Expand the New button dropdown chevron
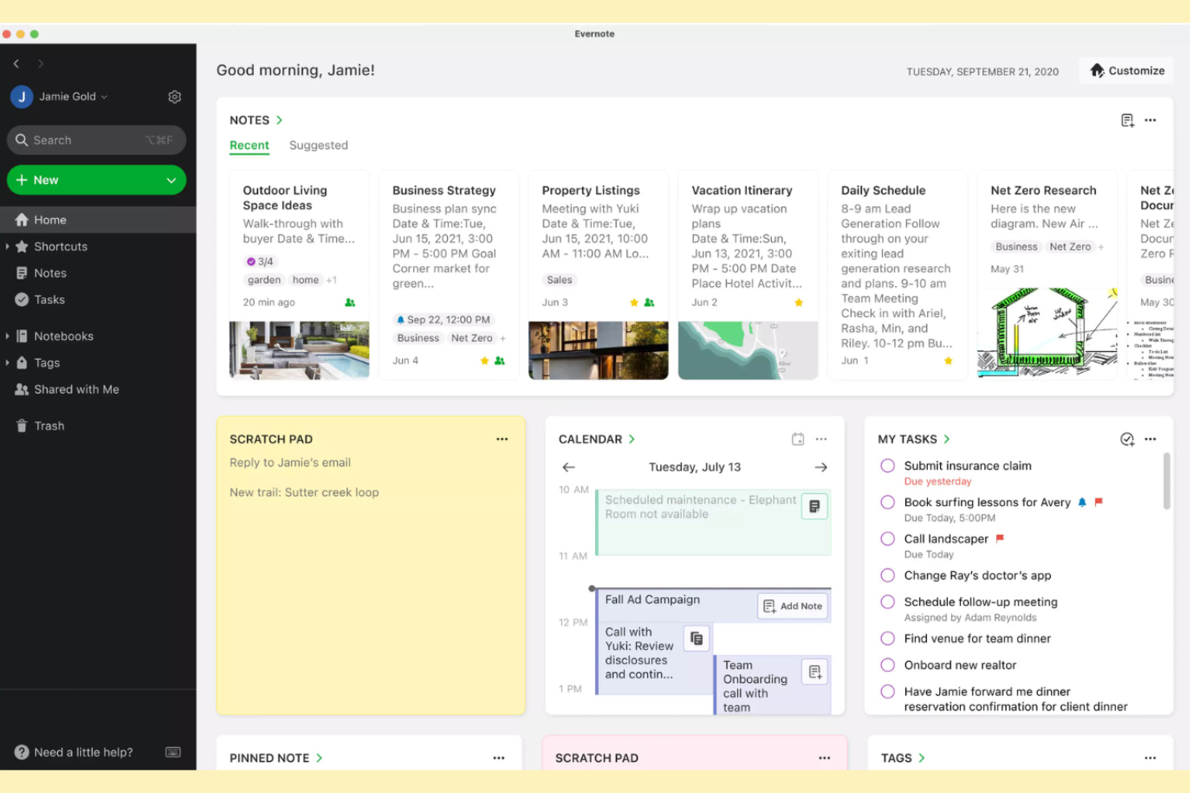Screen dimensions: 1190x793 [x=170, y=180]
